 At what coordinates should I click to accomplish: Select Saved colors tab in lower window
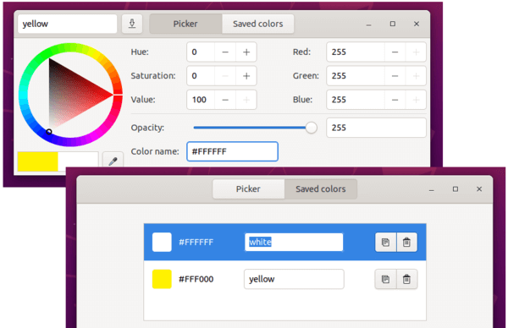click(x=321, y=189)
